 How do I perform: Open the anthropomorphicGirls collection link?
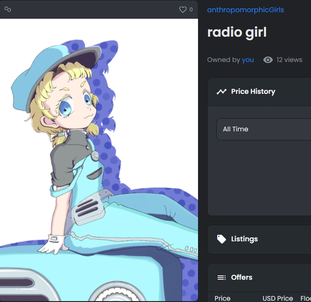pyautogui.click(x=245, y=10)
